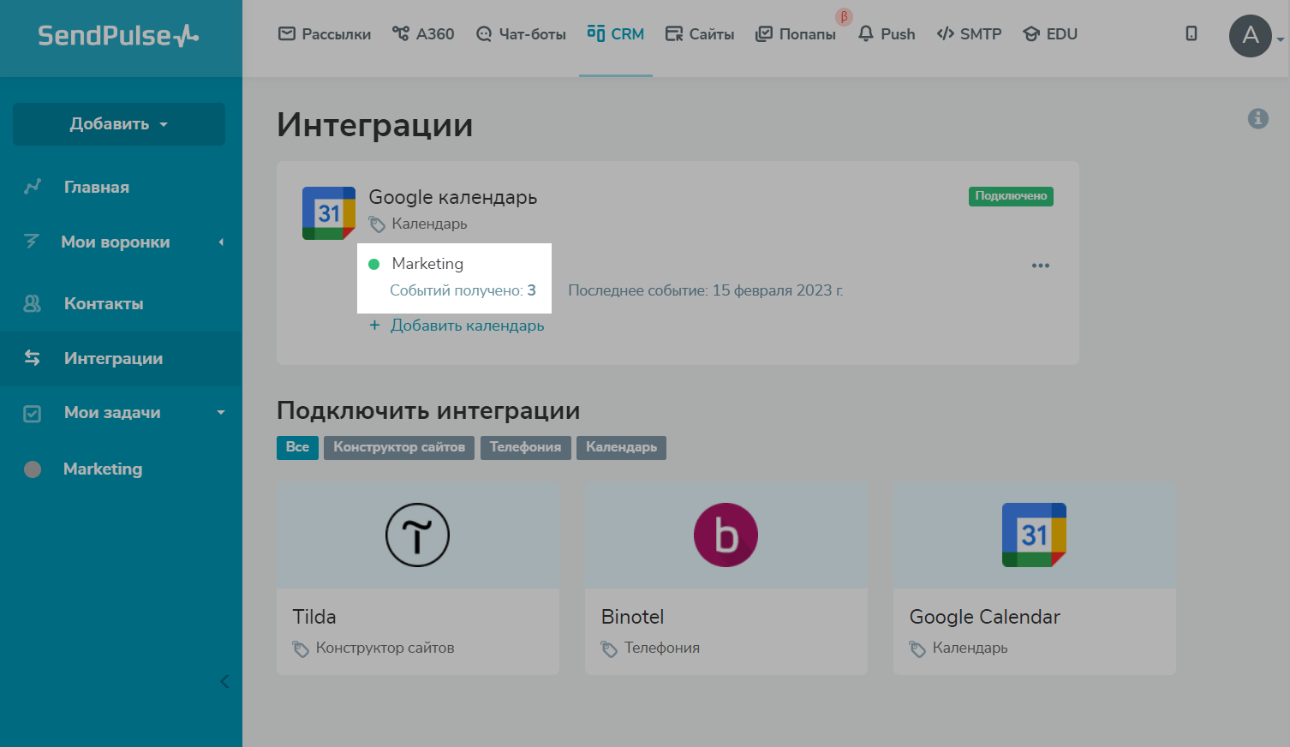Click the Binotel logo icon
1290x747 pixels.
coord(726,535)
